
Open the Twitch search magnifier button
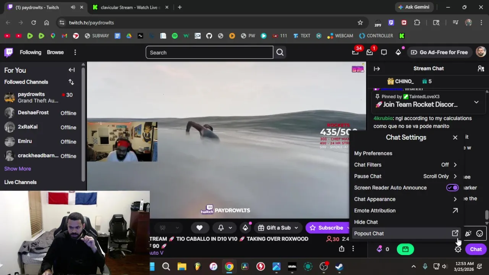[280, 52]
